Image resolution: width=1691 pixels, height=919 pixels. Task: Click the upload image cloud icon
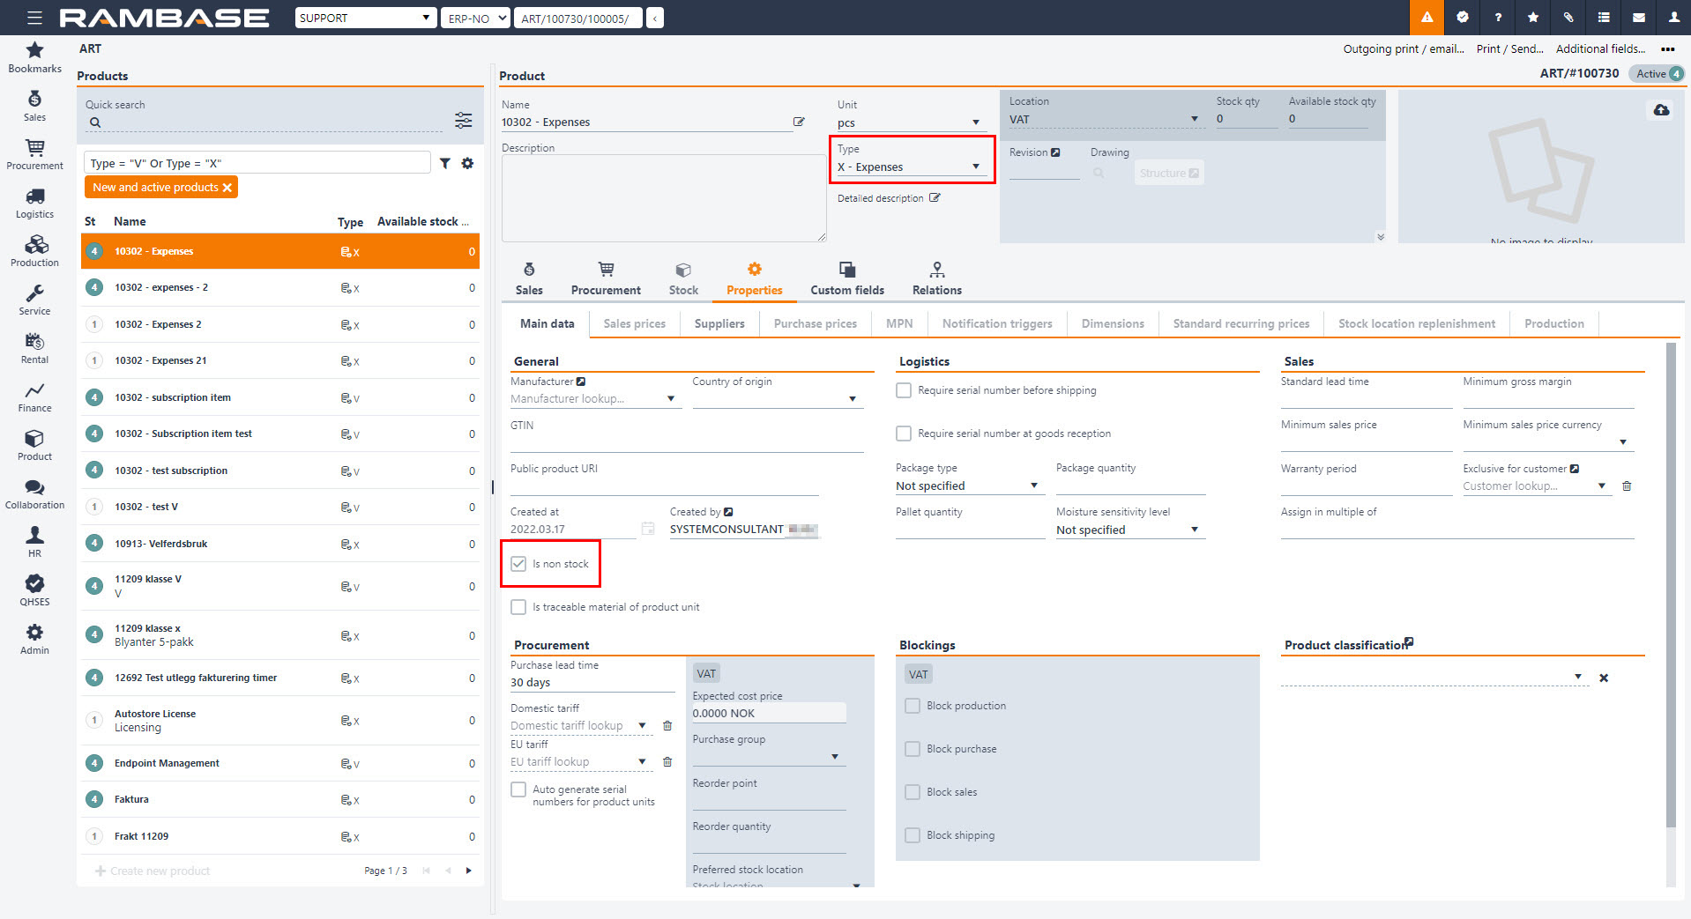click(1661, 110)
